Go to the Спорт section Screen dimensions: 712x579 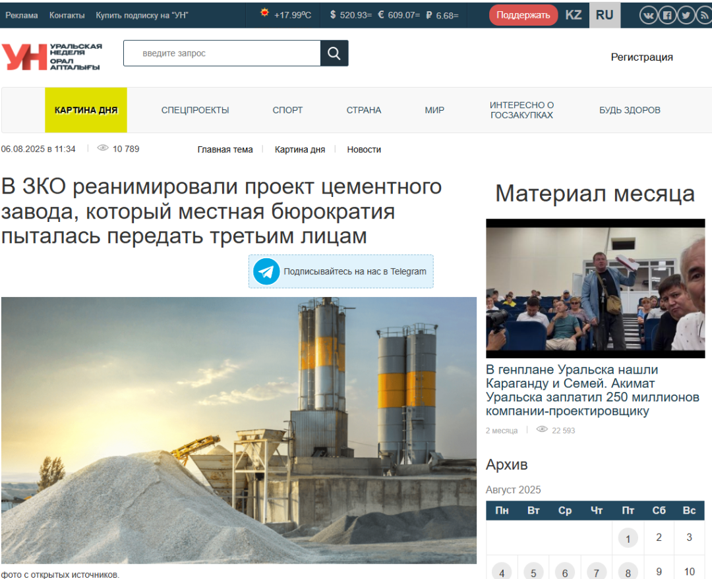point(287,110)
